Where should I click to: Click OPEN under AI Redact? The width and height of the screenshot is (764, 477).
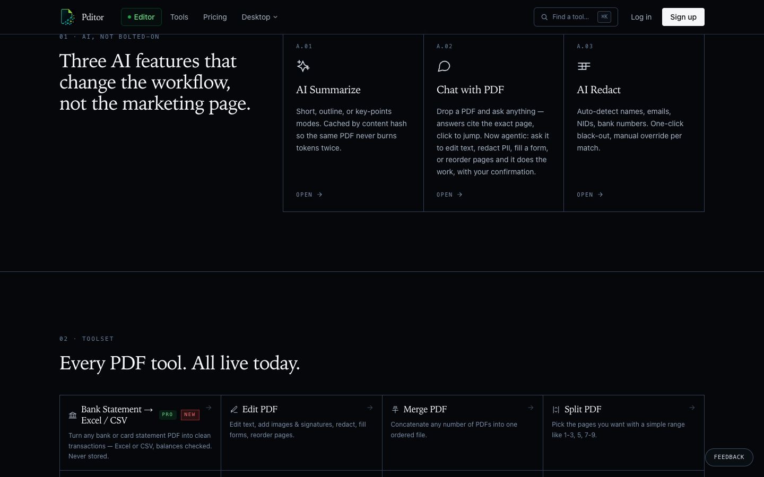590,195
